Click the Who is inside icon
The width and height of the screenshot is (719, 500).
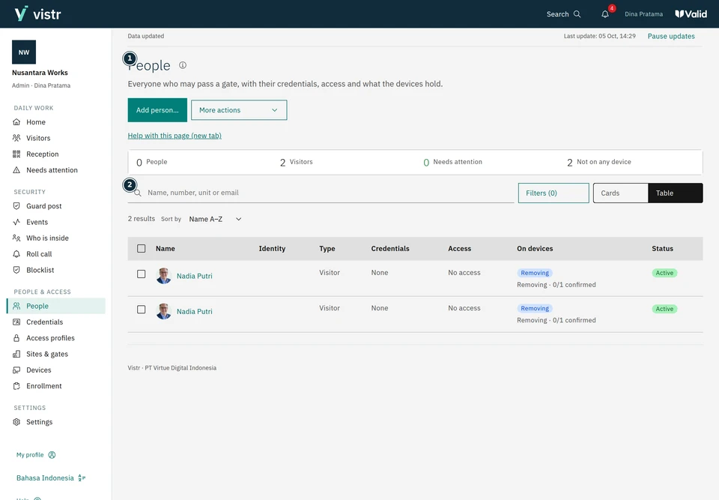(16, 238)
